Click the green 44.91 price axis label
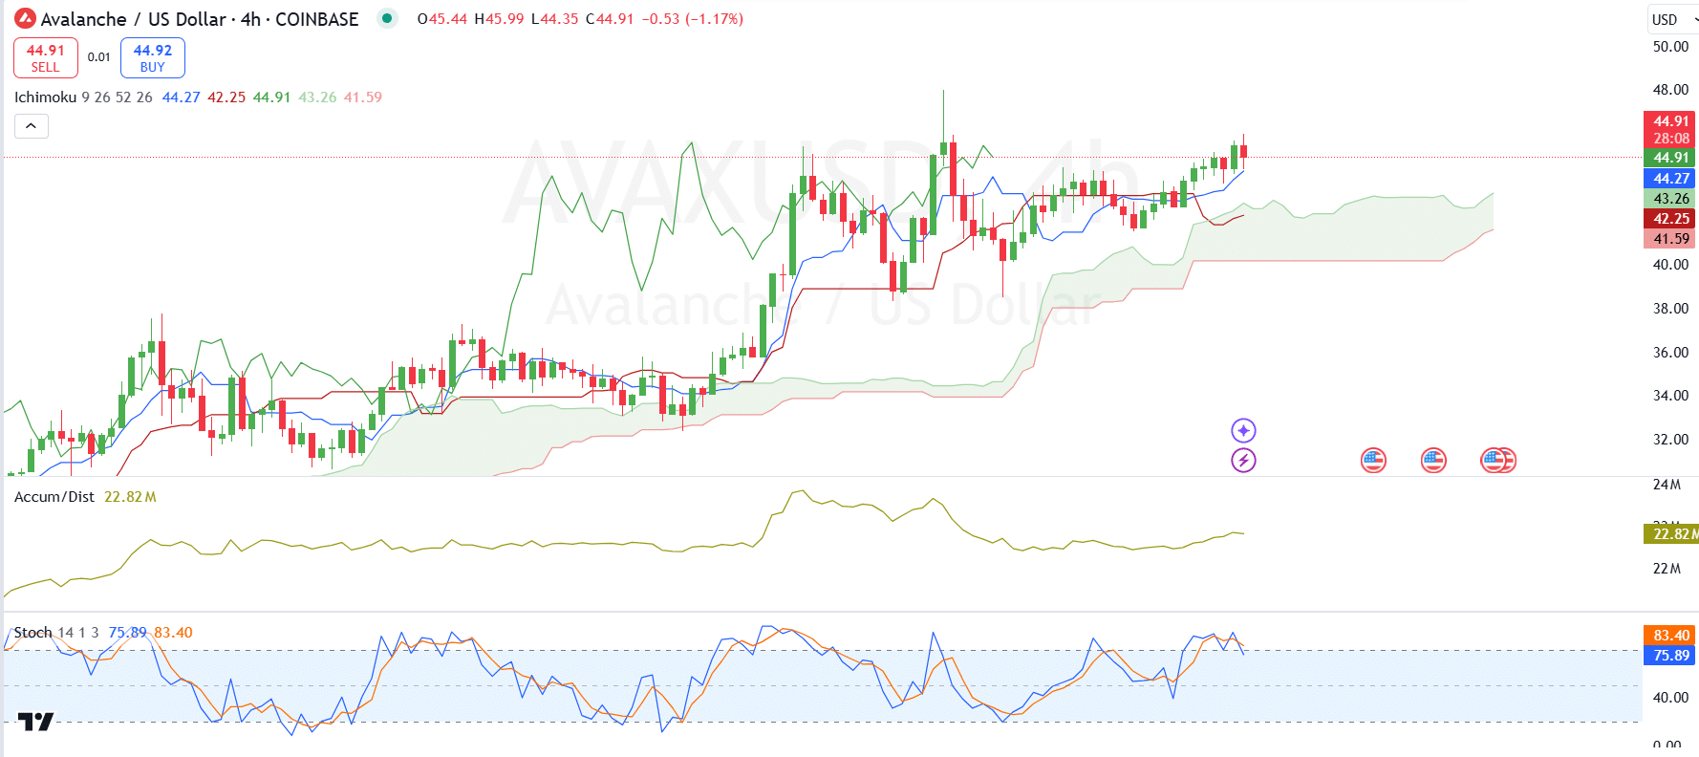This screenshot has height=757, width=1699. tap(1671, 158)
